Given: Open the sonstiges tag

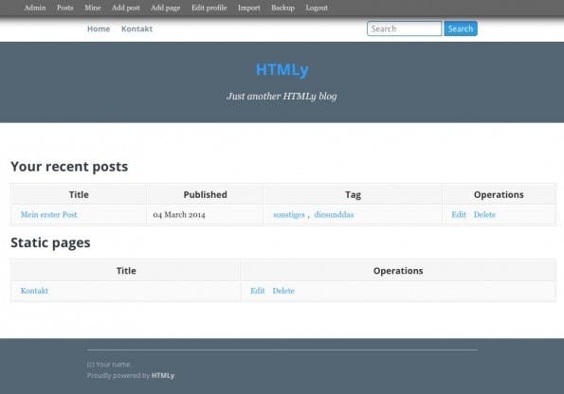Looking at the screenshot, I should tap(289, 215).
